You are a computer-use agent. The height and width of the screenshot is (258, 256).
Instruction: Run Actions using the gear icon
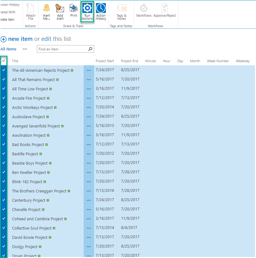pyautogui.click(x=87, y=8)
